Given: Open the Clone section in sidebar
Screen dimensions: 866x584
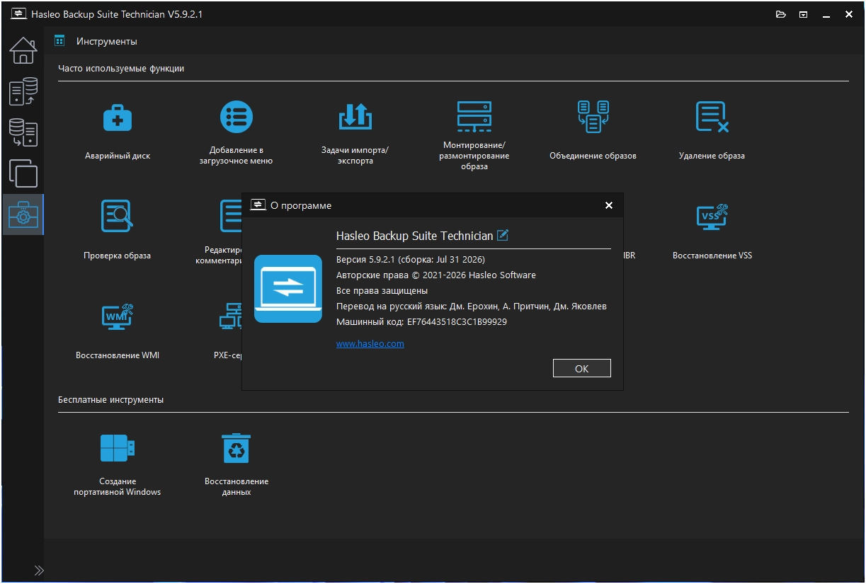Looking at the screenshot, I should 23,173.
